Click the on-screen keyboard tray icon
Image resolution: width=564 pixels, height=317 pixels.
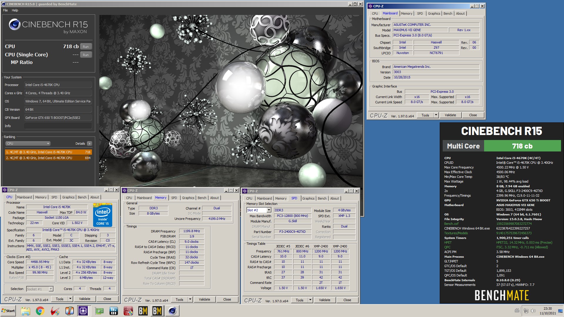[517, 311]
